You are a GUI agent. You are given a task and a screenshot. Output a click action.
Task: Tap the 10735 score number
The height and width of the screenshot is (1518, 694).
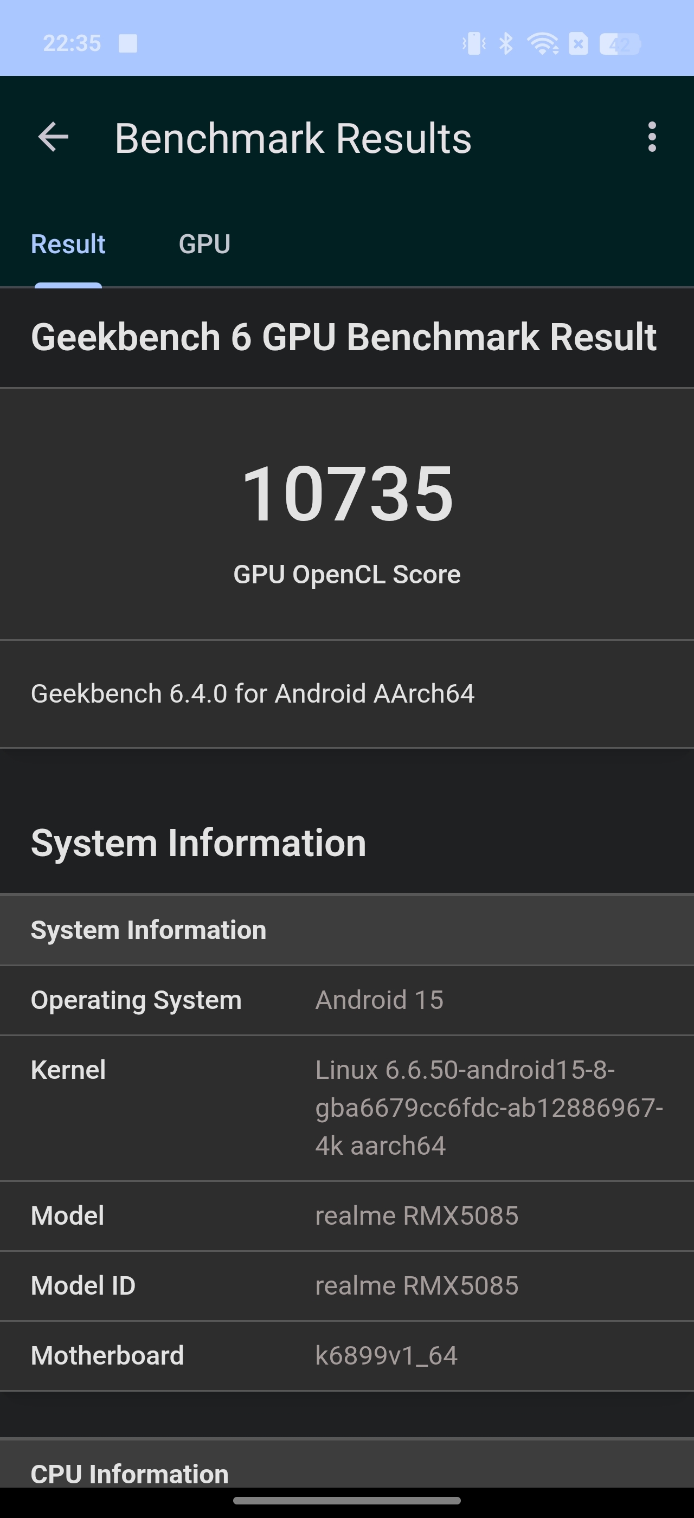coord(347,493)
